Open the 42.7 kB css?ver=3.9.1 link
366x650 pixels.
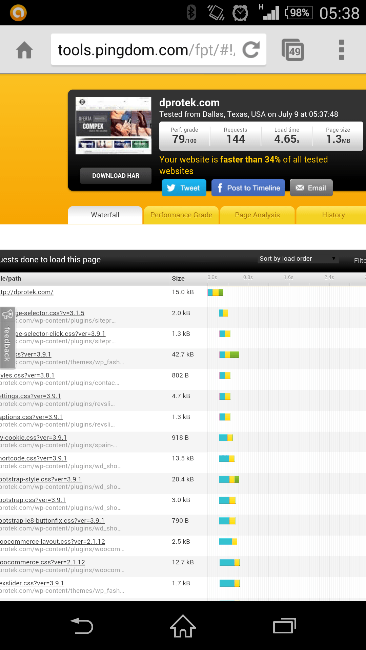[33, 354]
